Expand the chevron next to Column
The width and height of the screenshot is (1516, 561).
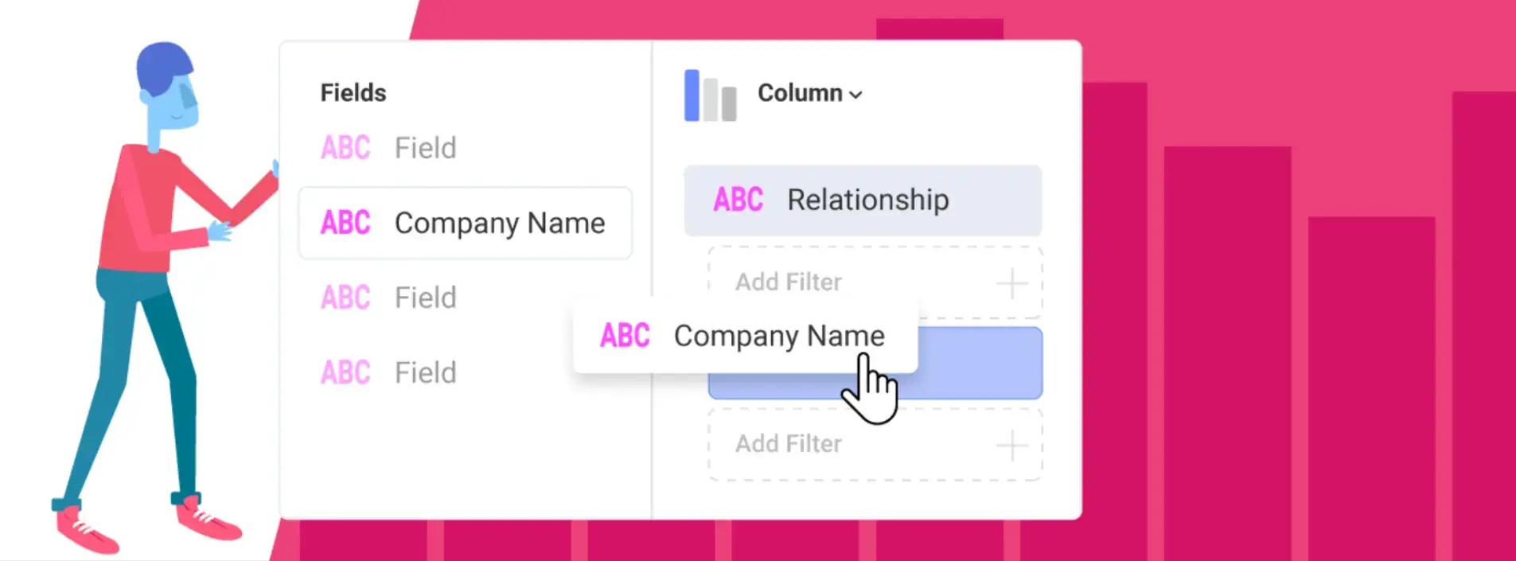(855, 95)
